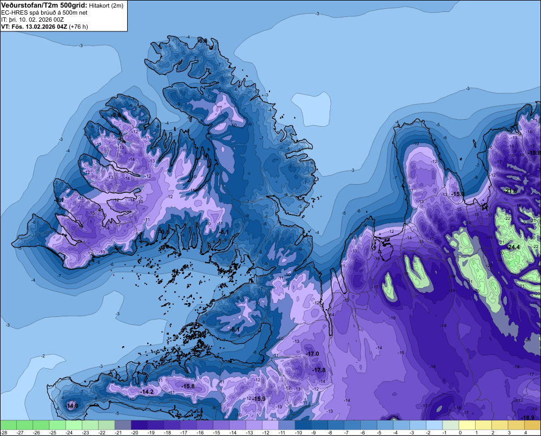Pick the -28 green legend swatch

click(8, 425)
